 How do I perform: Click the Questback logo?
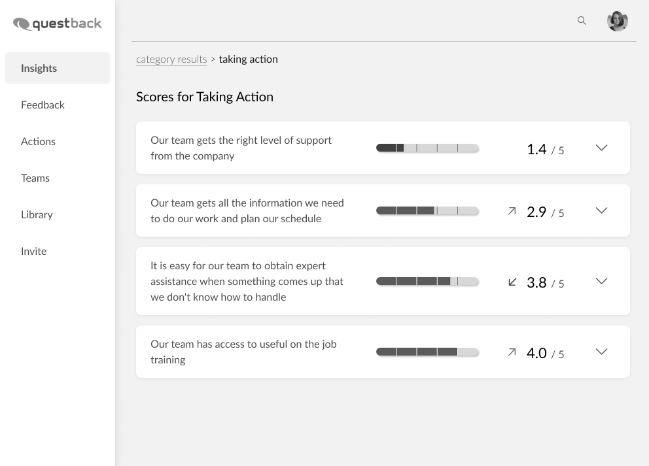(57, 24)
